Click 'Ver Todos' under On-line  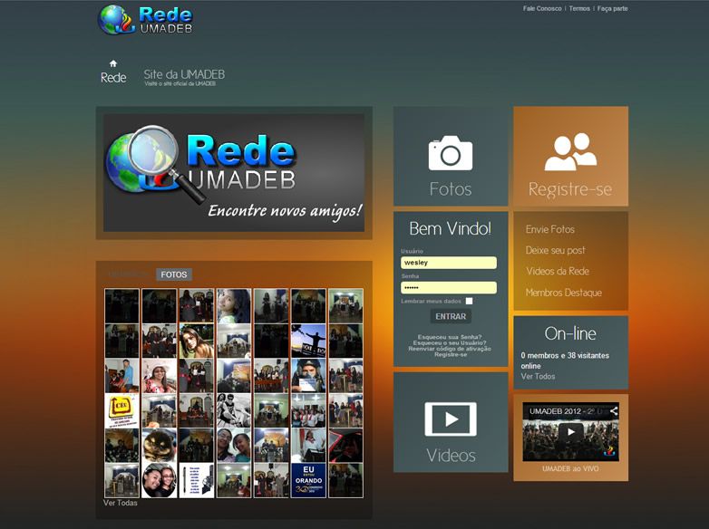click(538, 376)
